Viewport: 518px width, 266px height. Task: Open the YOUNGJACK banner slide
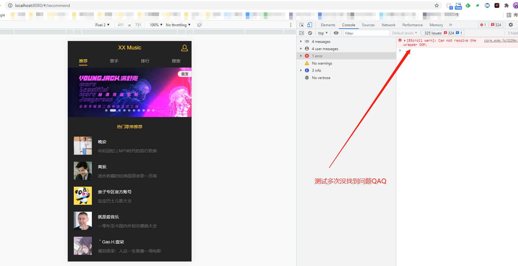129,92
